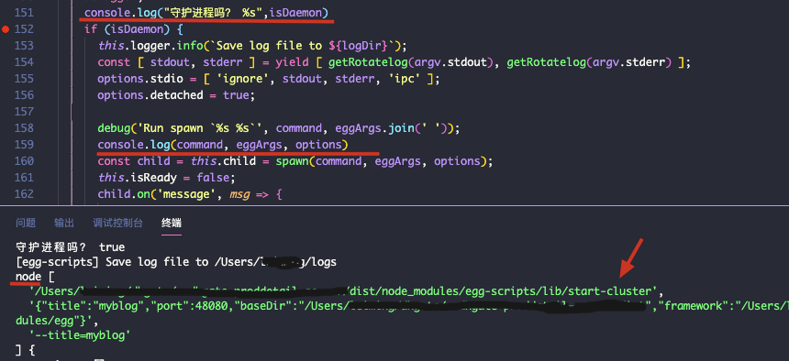Click line number 162 in the gutter
Image resolution: width=789 pixels, height=361 pixels.
pyautogui.click(x=24, y=194)
